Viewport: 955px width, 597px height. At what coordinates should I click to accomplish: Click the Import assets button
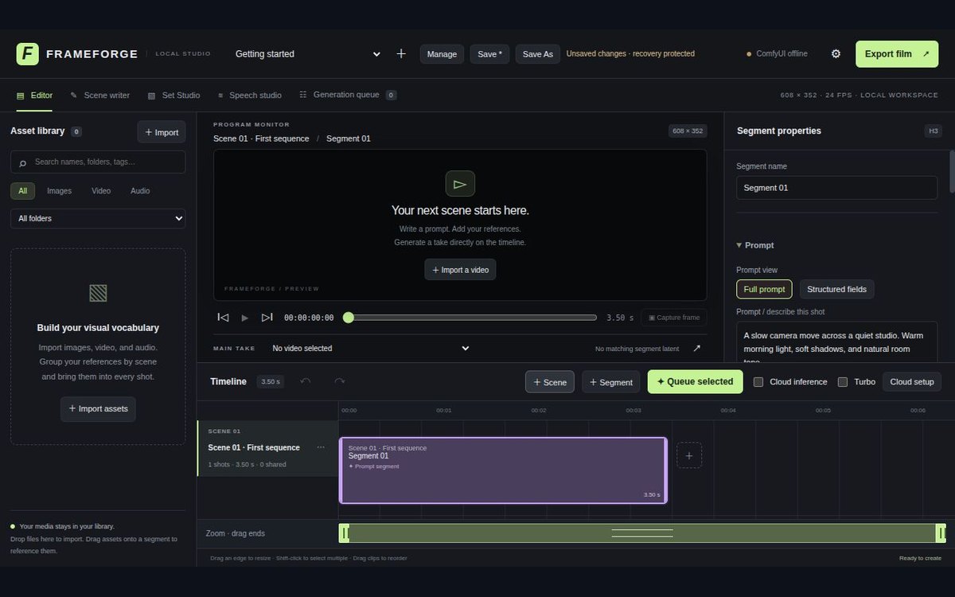tap(98, 409)
